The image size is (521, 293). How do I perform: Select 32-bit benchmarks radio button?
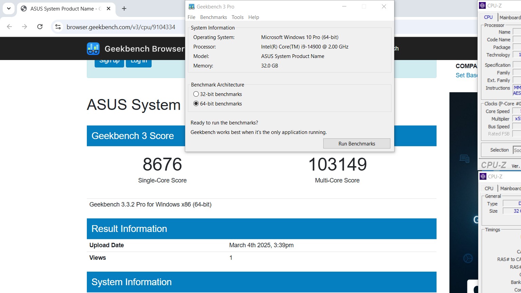[196, 94]
